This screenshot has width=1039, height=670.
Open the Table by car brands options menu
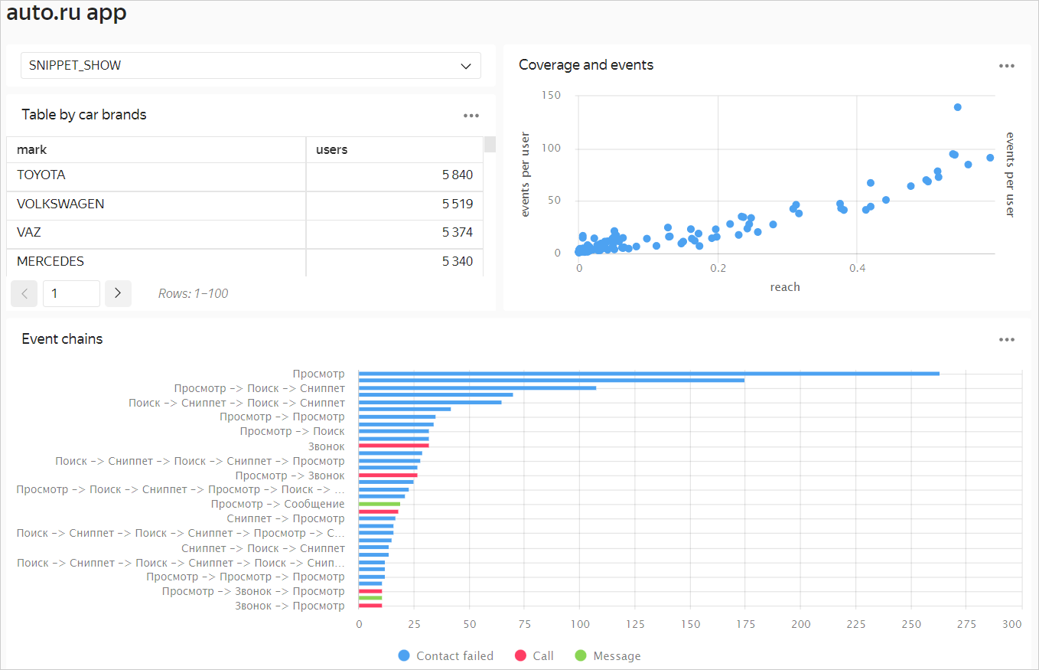[x=471, y=116]
